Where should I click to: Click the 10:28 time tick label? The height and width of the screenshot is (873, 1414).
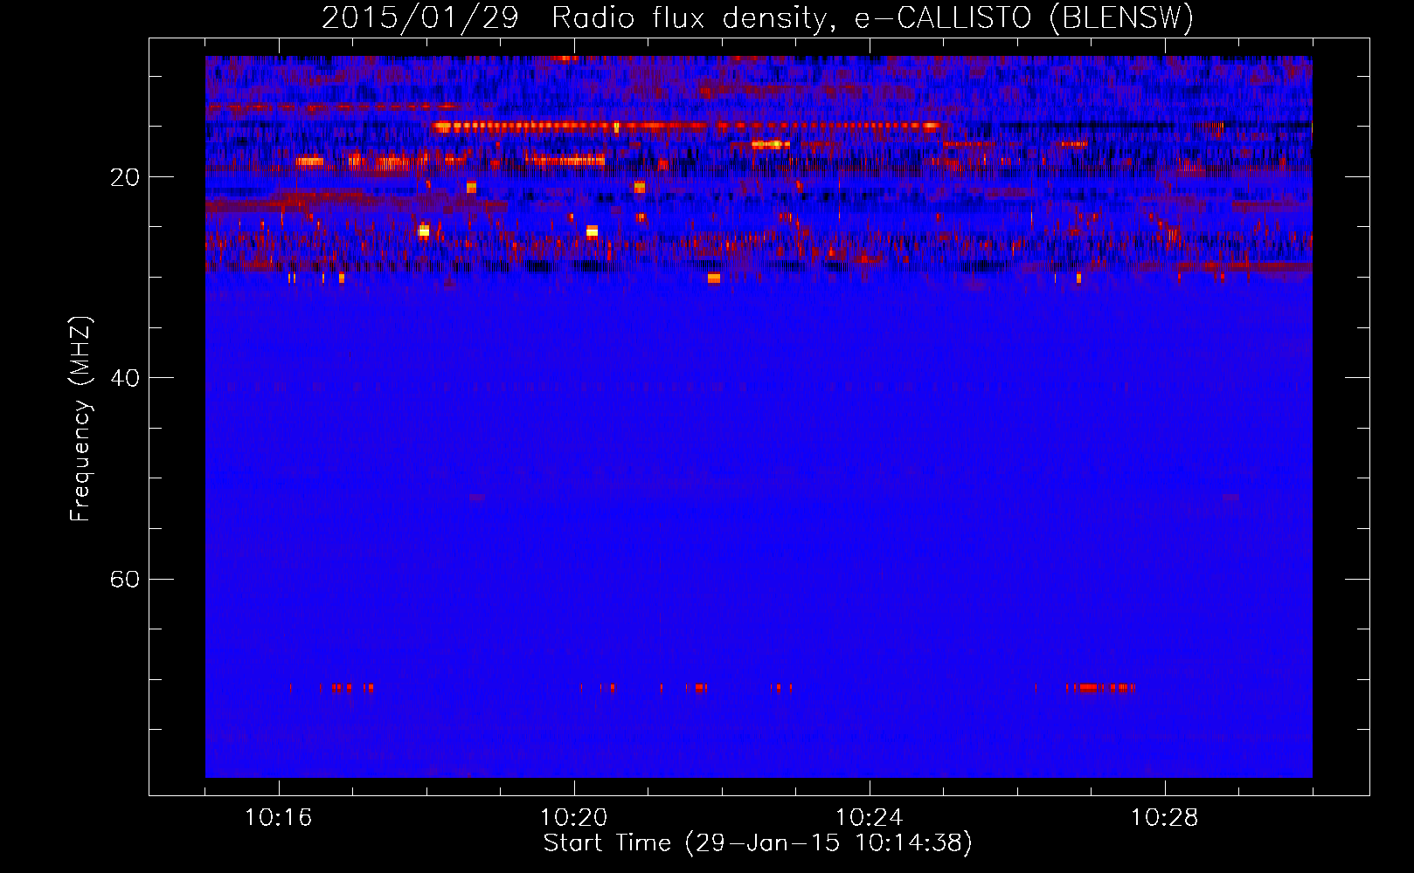point(1164,818)
